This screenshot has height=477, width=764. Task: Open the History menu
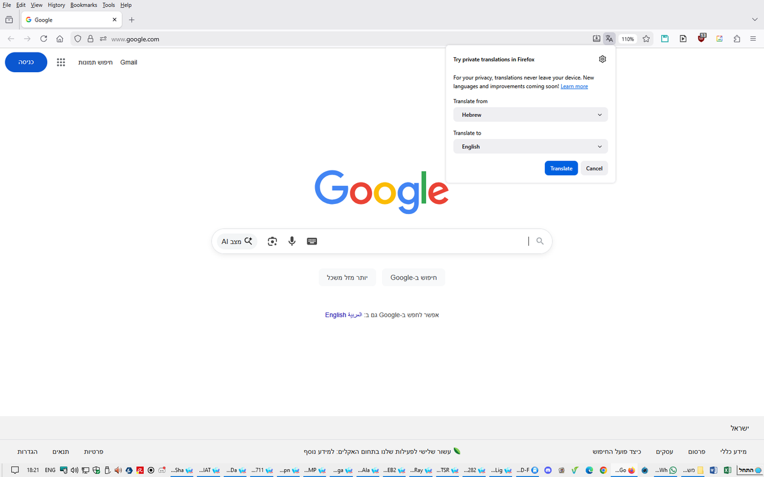(56, 5)
